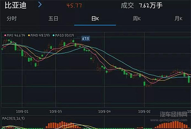
Task: Switch to the 周K weekly chart tab
Action: (137, 19)
